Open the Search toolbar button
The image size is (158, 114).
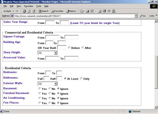pos(43,11)
